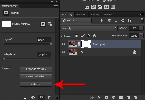Click the Maska warstwy white thumbnail

click(x=6, y=24)
